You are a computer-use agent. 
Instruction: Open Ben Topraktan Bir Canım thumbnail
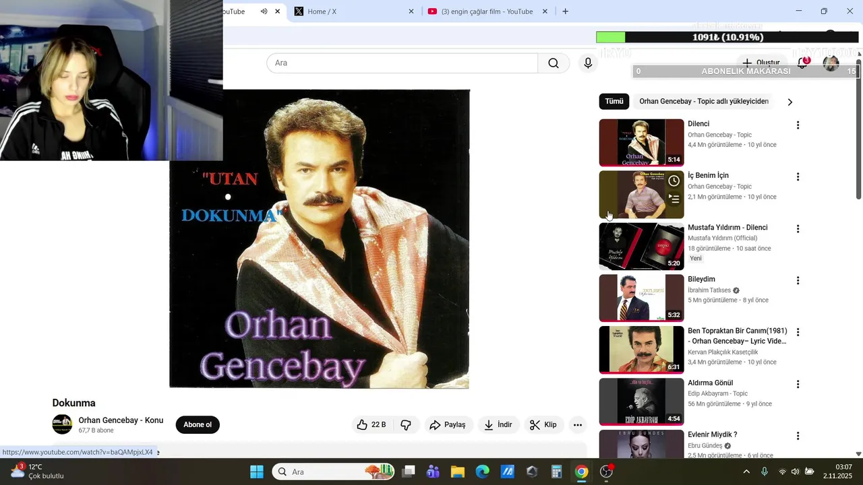pos(641,350)
